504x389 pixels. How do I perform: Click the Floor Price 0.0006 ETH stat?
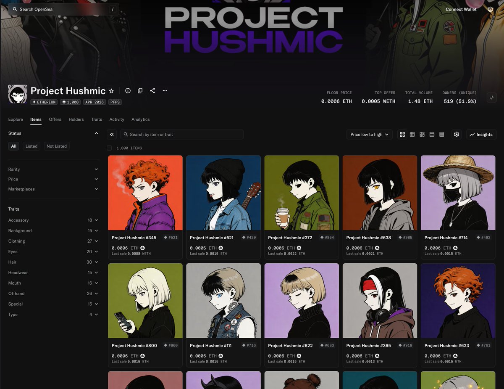(336, 98)
